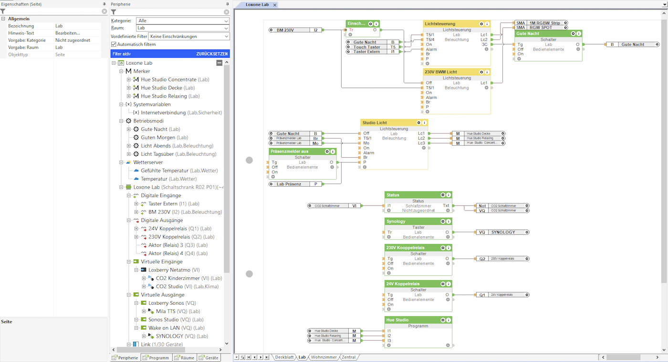Collapse the Allgemein properties section
This screenshot has height=362, width=668.
point(3,19)
